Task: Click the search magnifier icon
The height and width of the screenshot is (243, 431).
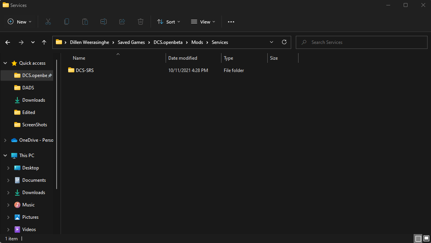Action: click(x=304, y=42)
